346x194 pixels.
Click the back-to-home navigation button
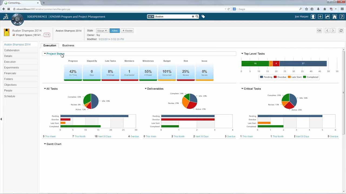coord(319,31)
